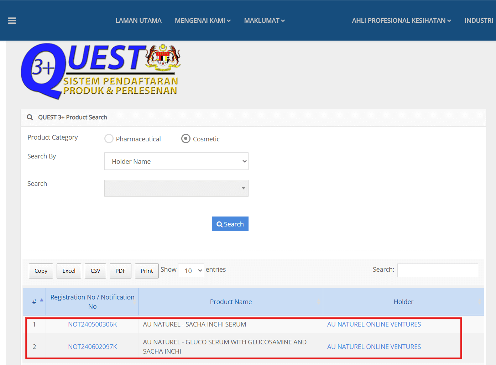Viewport: 496px width, 365px height.
Task: Click the magnifier icon beside Product Search
Action: pos(30,117)
